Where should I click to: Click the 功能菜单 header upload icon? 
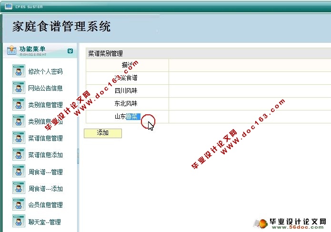pyautogui.click(x=11, y=50)
